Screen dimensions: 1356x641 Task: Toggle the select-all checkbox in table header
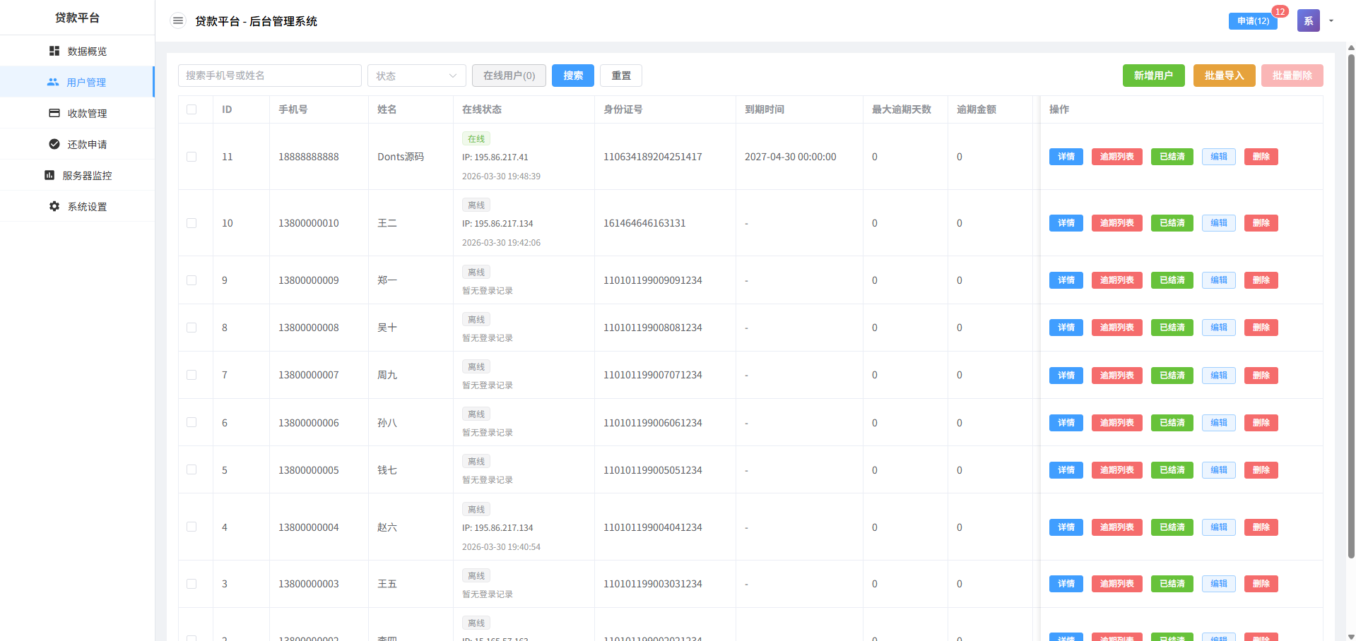pyautogui.click(x=191, y=109)
